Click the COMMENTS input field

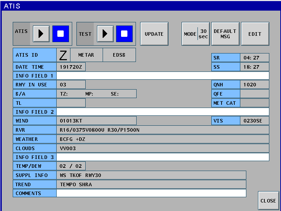pyautogui.click(x=151, y=193)
